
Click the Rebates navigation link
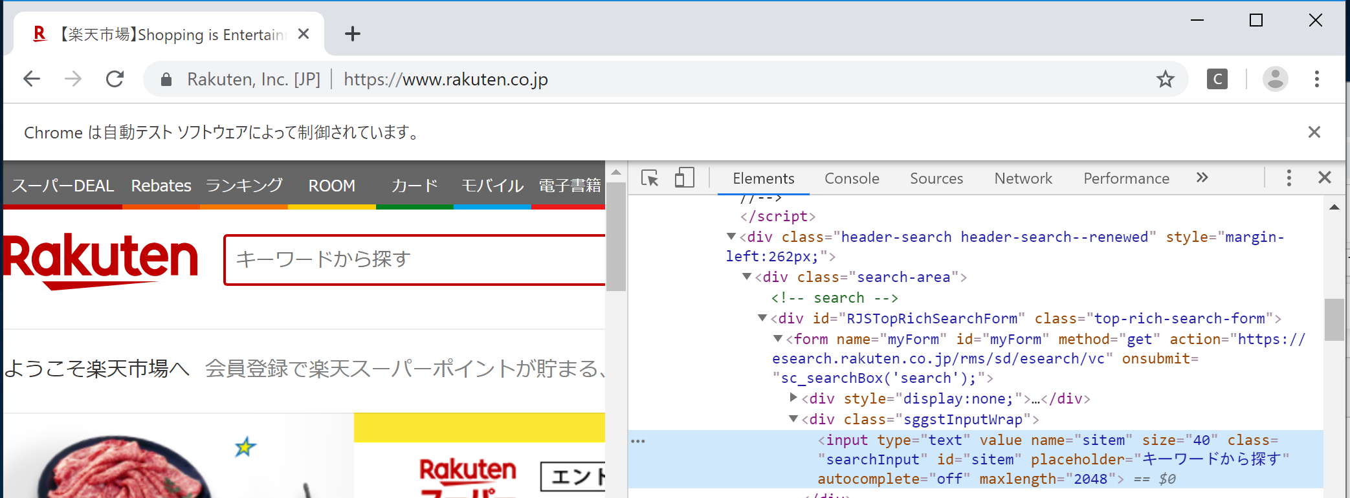click(161, 186)
